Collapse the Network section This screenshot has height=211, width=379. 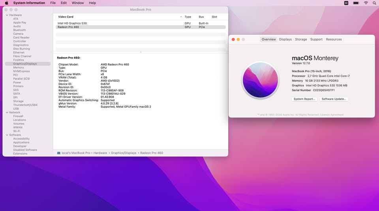[x=7, y=112]
